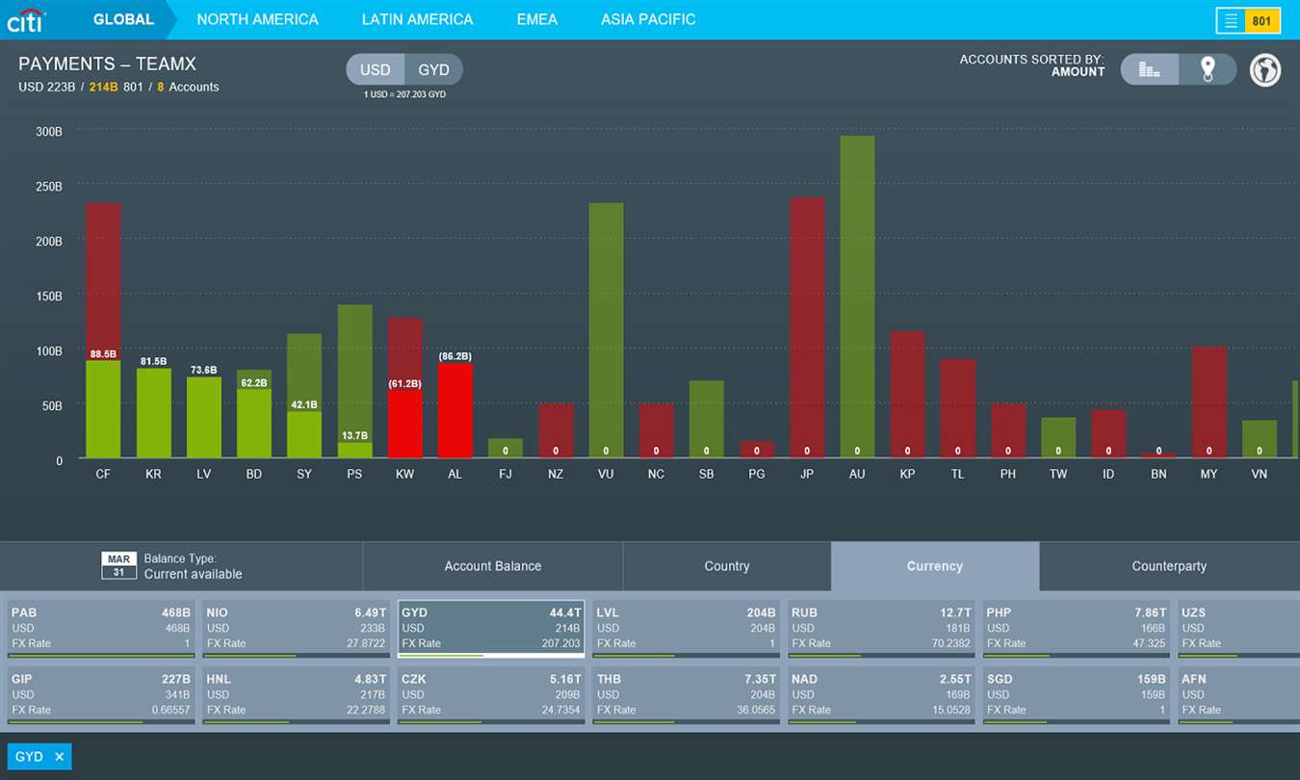This screenshot has height=780, width=1300.
Task: Click the red MY bar
Action: coord(1209,403)
